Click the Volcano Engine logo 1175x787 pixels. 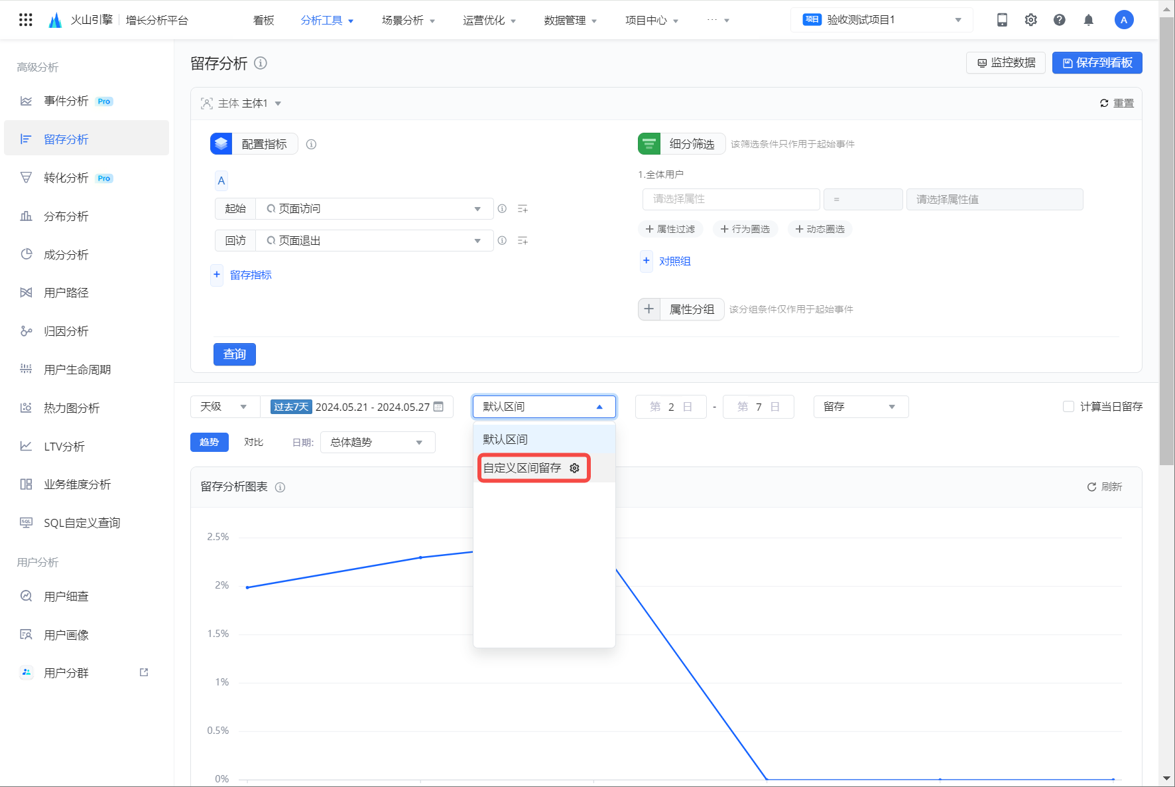tap(56, 21)
